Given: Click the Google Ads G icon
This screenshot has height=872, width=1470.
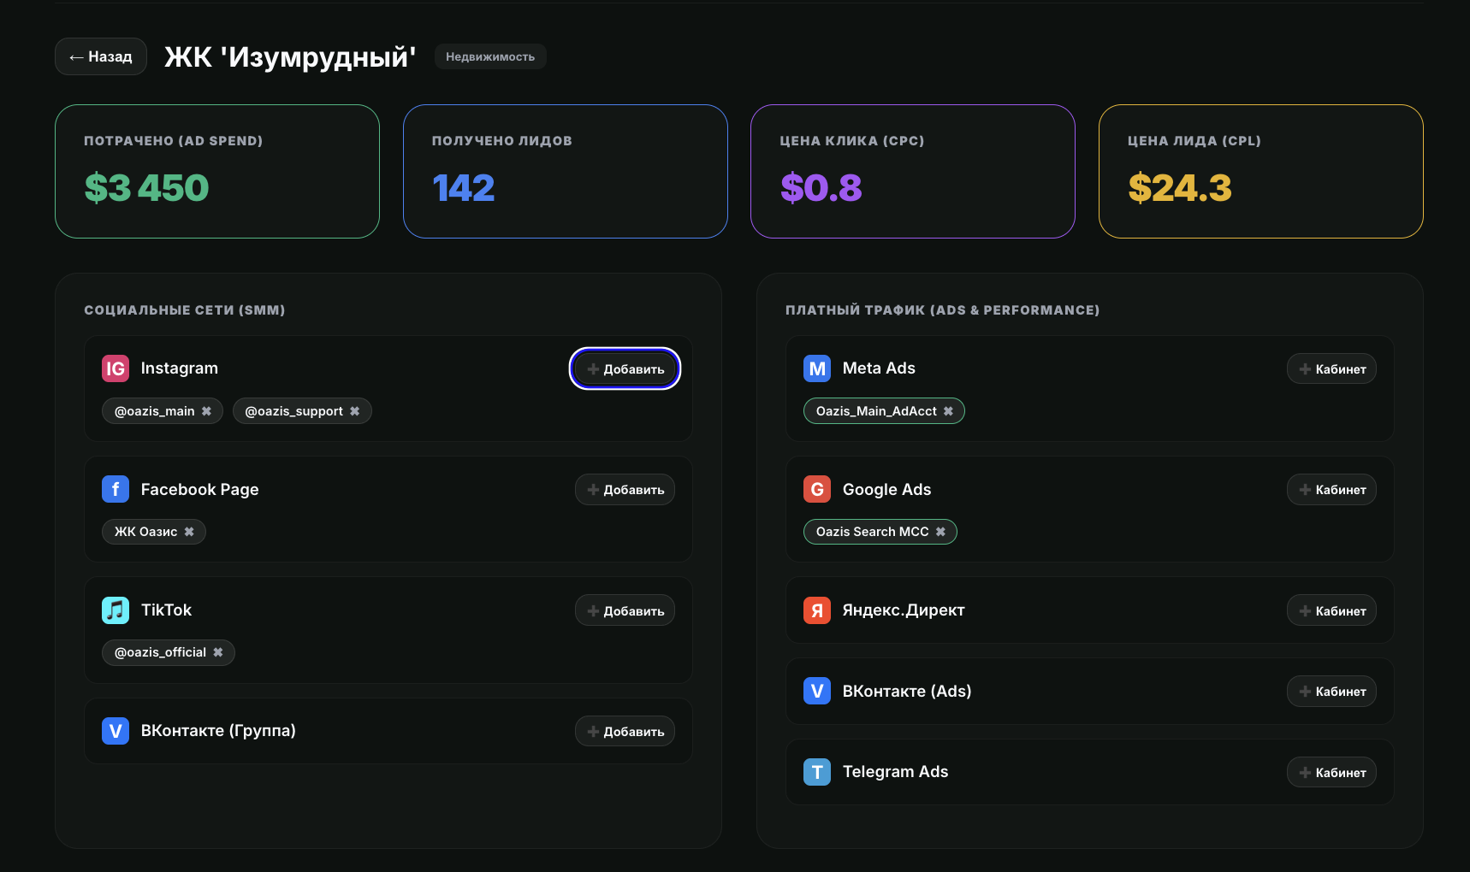Looking at the screenshot, I should point(817,489).
